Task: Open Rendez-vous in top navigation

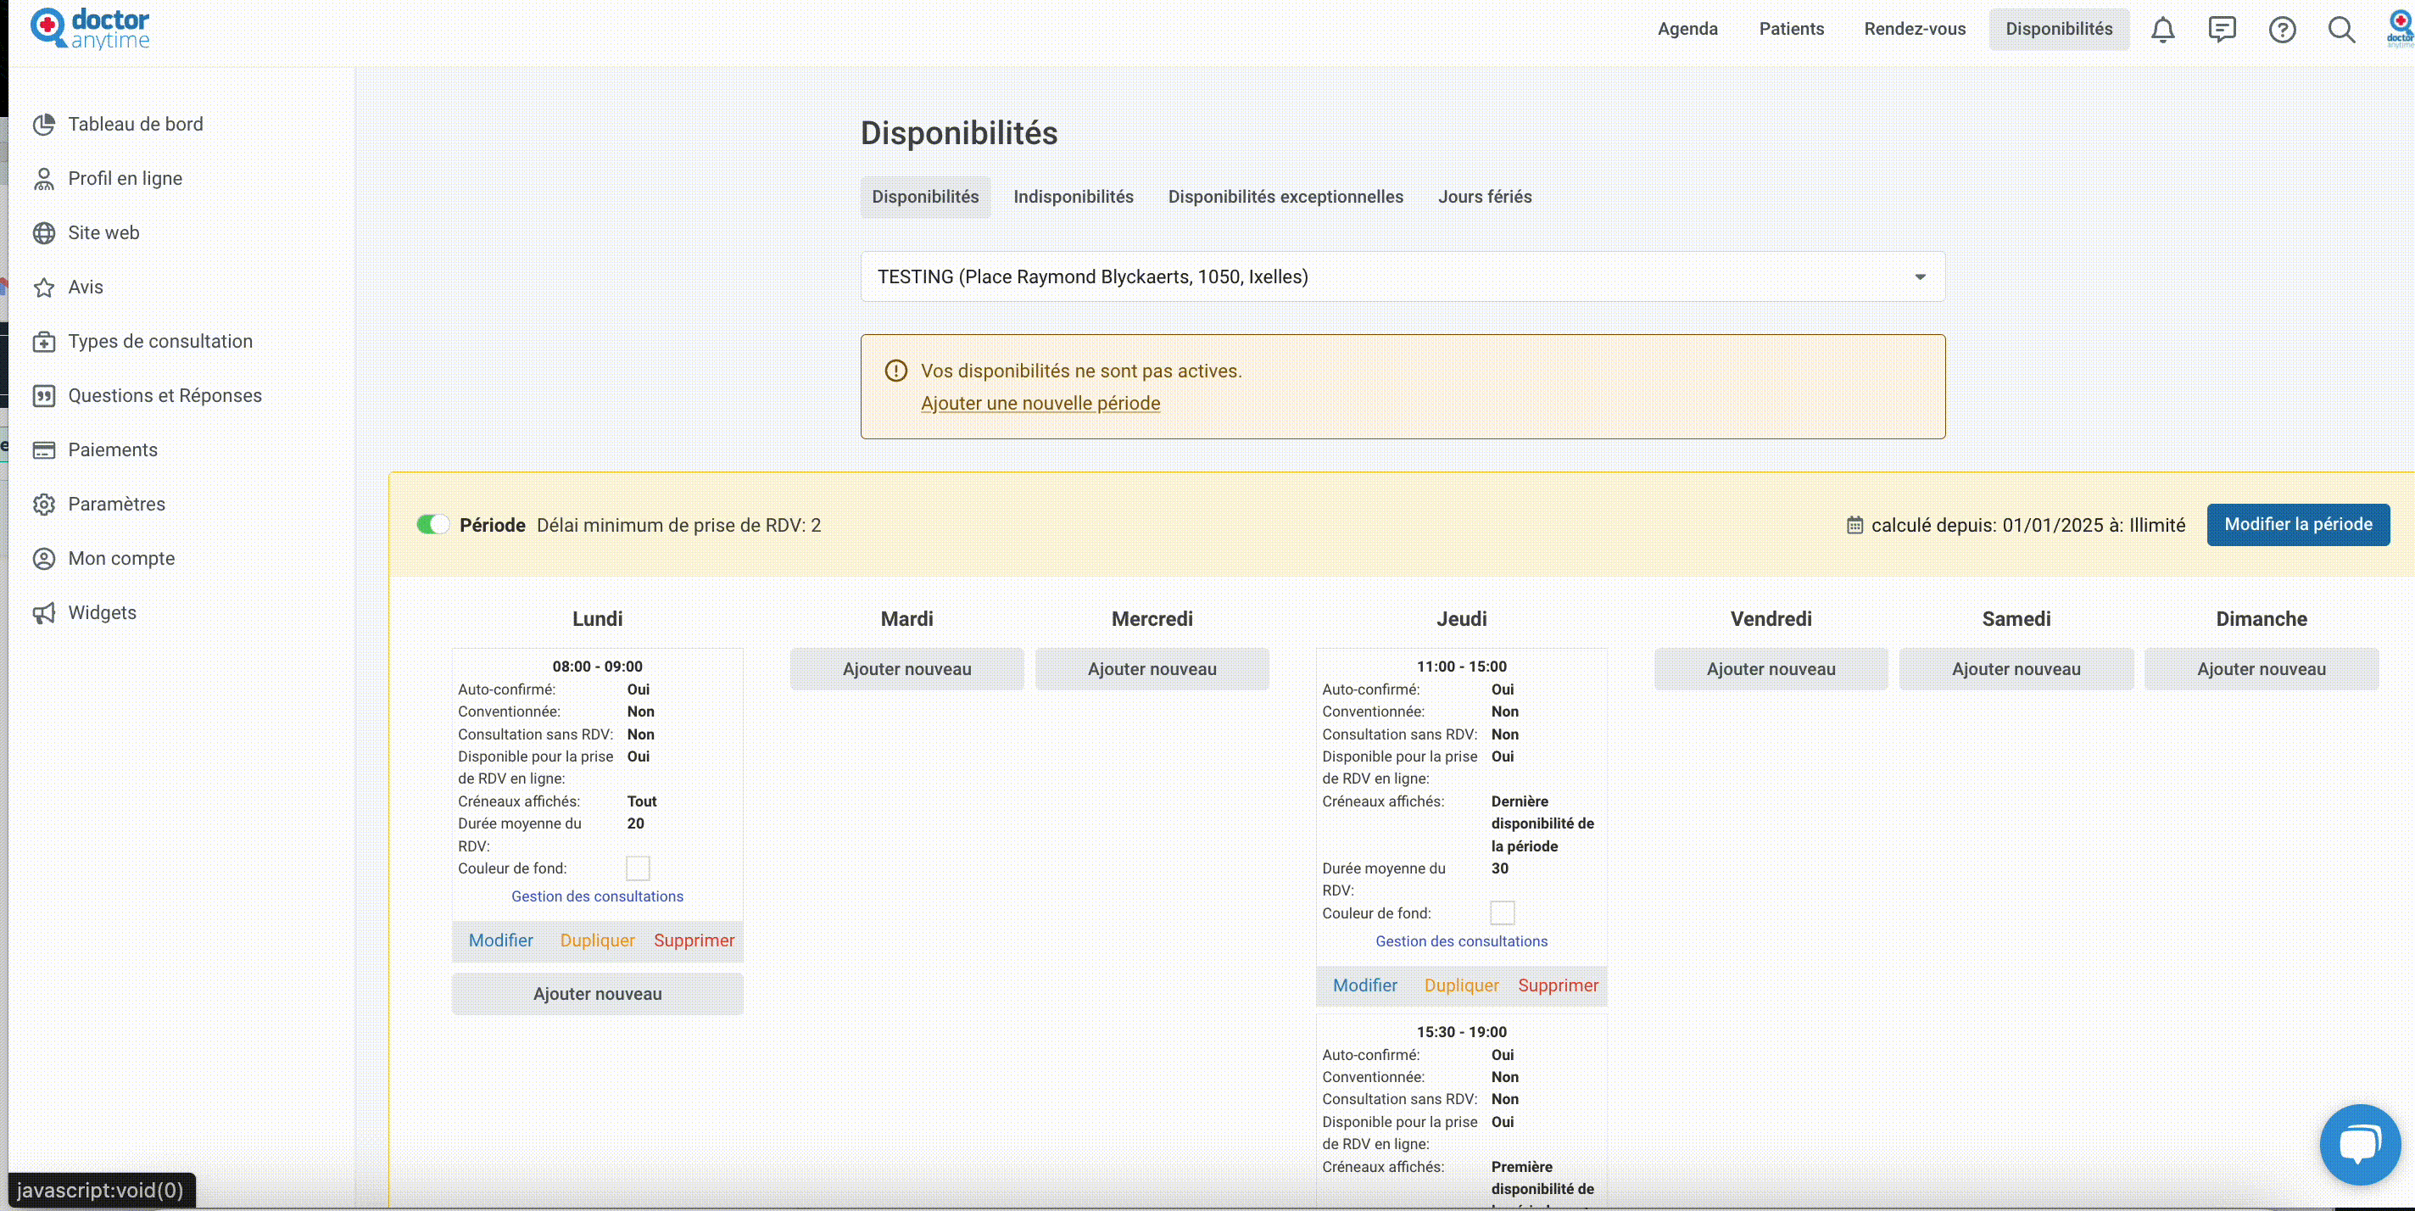Action: coord(1915,29)
